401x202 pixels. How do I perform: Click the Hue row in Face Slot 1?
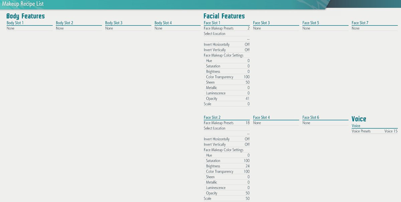click(227, 61)
